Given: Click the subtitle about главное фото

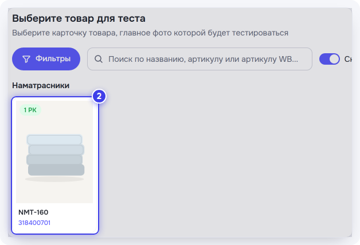Looking at the screenshot, I should pyautogui.click(x=150, y=33).
